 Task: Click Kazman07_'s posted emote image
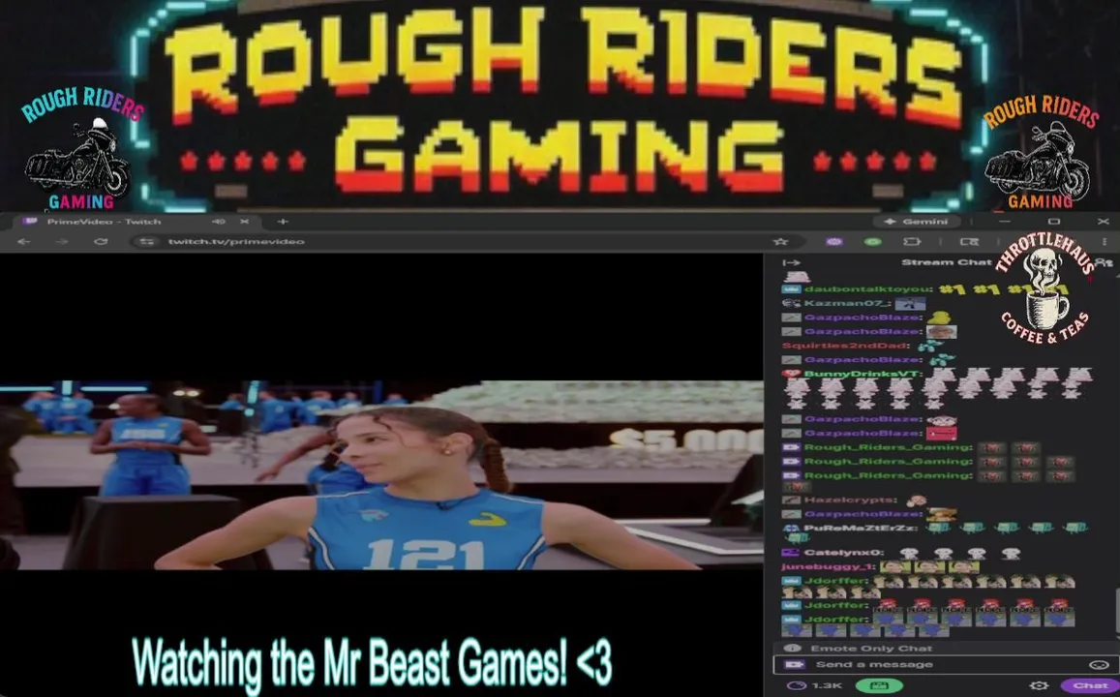(x=910, y=304)
